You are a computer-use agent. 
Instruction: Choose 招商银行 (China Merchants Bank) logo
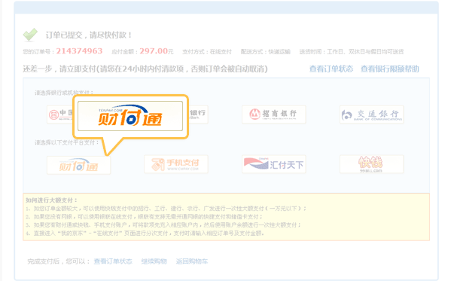273,115
